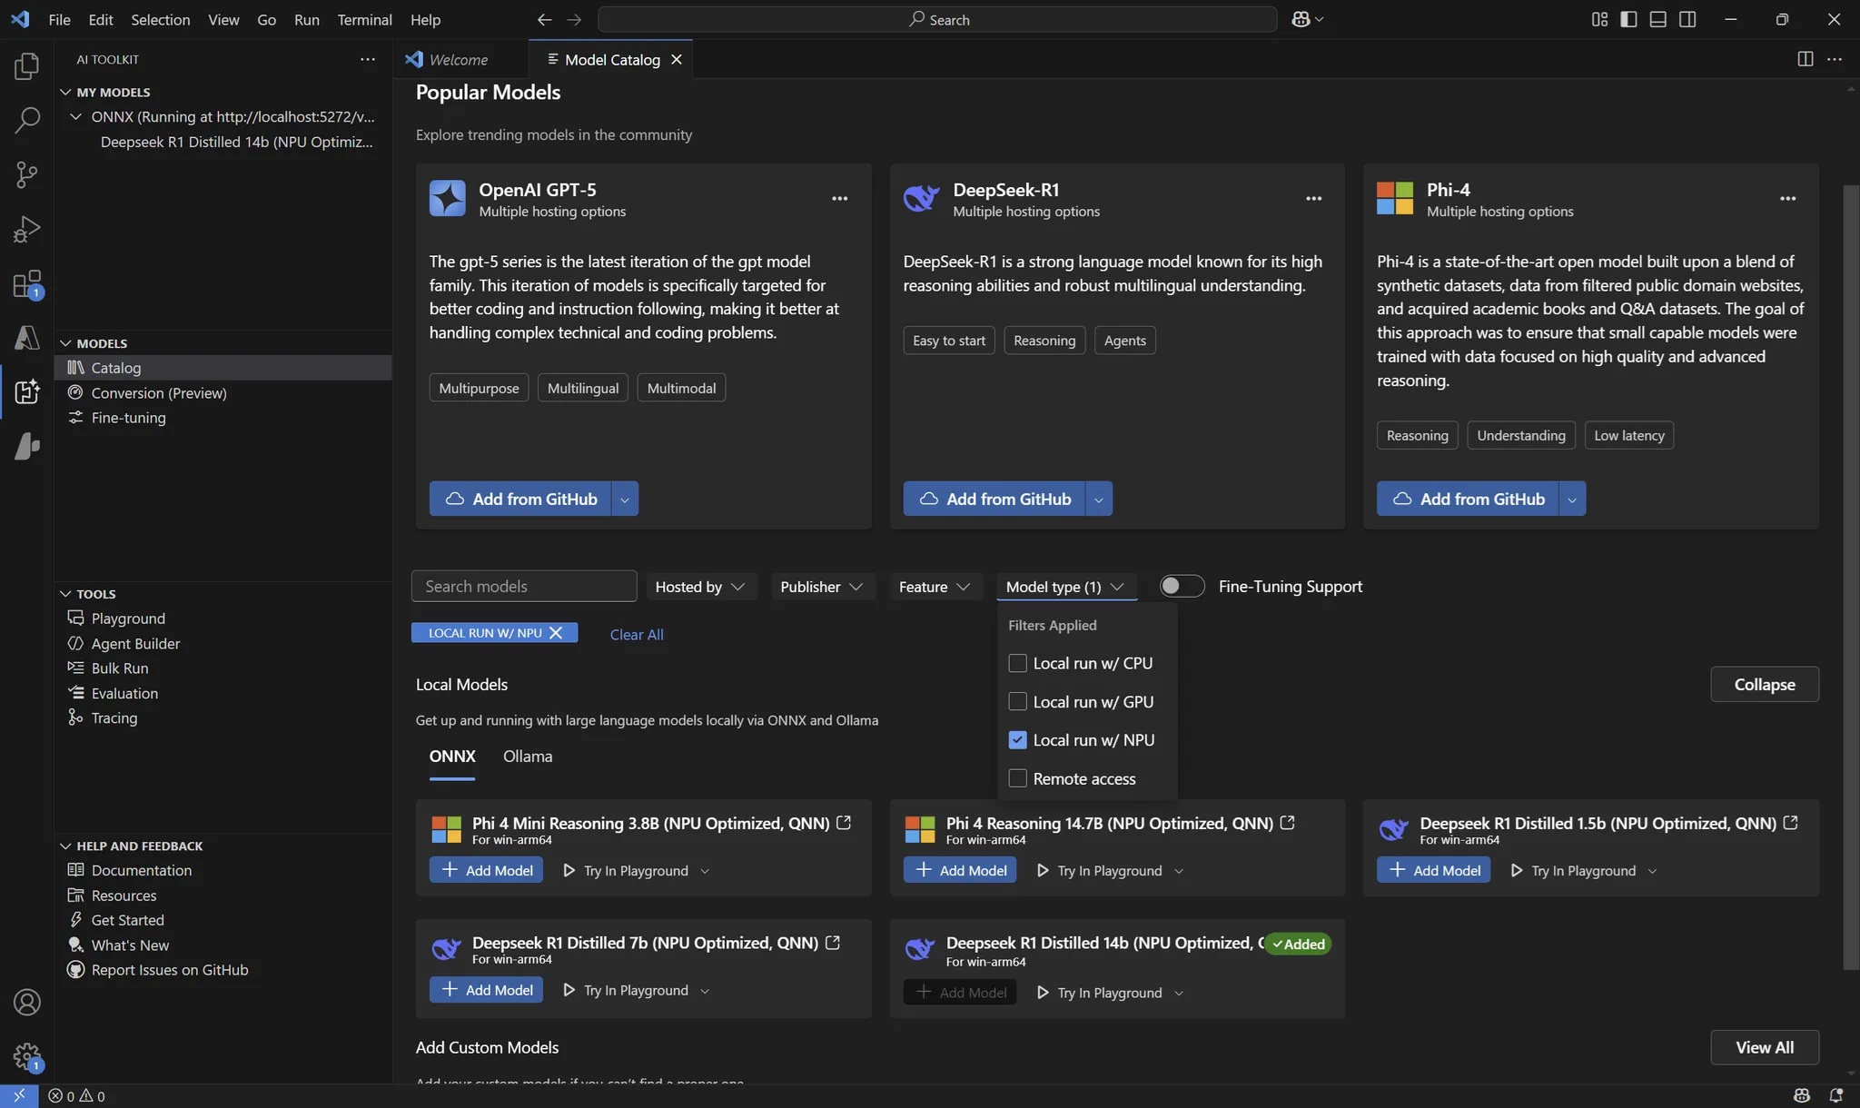Open Phi-4 card options menu

(1787, 198)
